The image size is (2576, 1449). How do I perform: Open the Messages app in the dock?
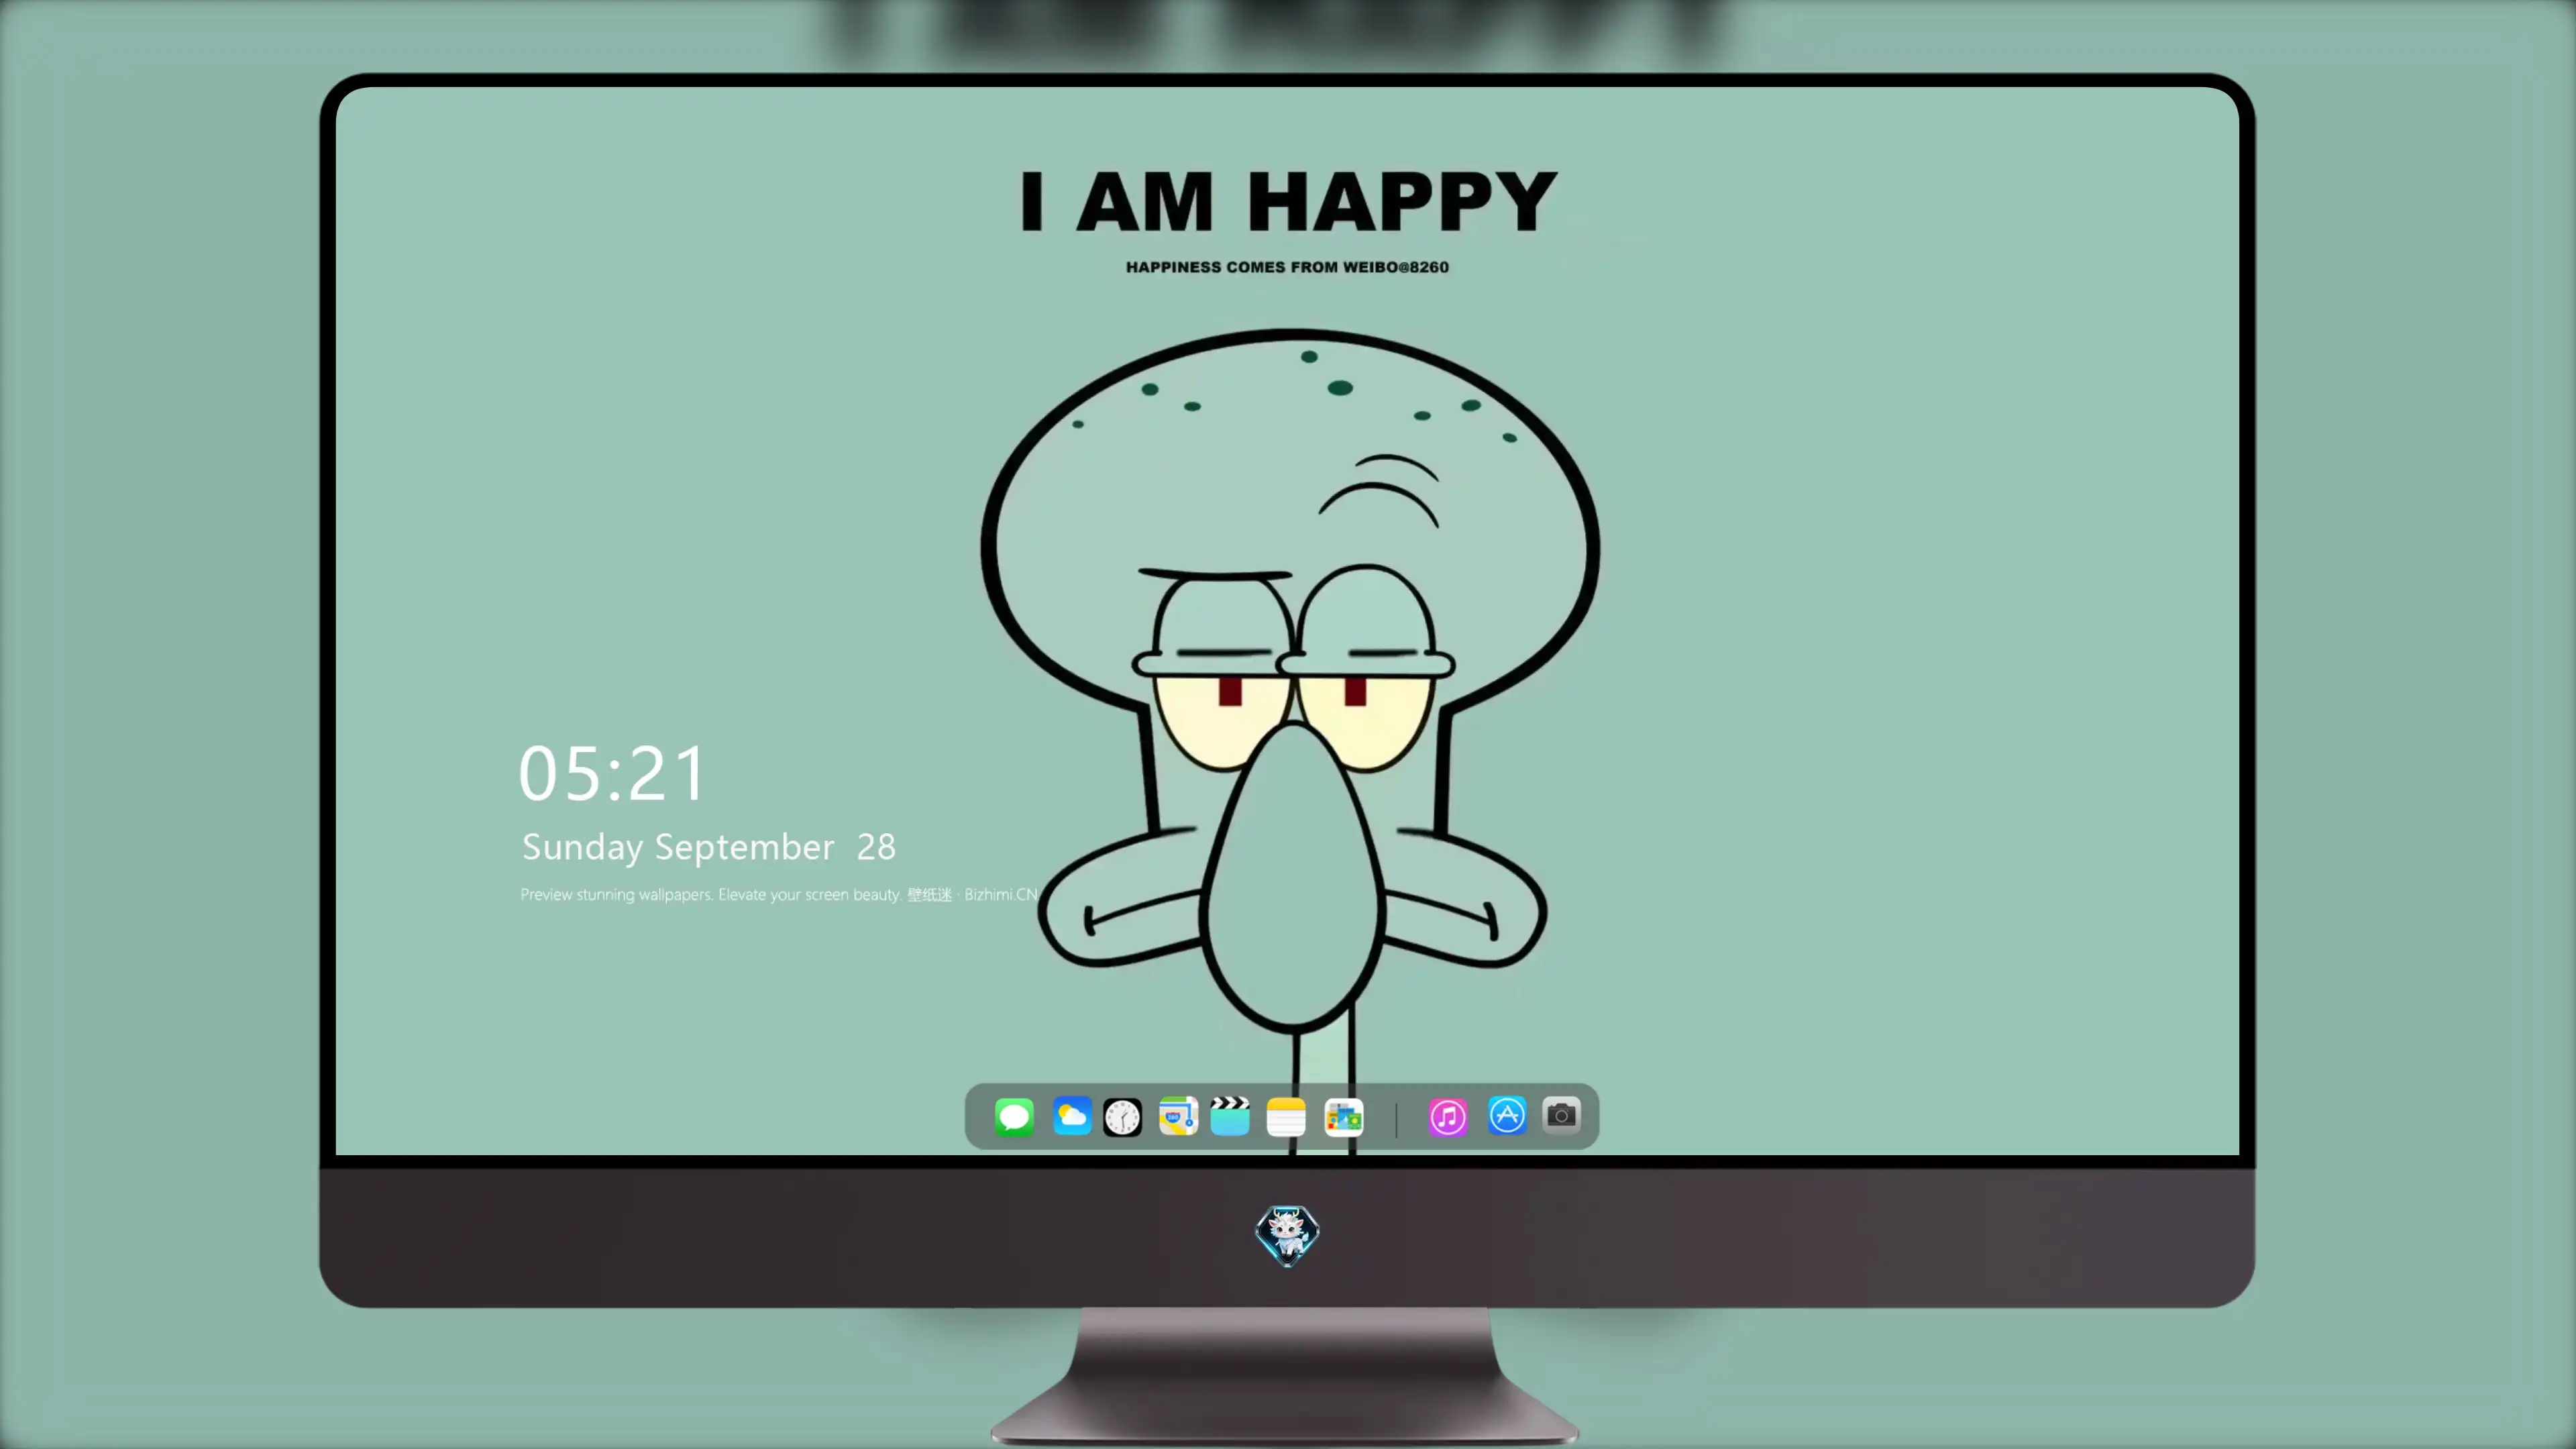[x=1014, y=1116]
